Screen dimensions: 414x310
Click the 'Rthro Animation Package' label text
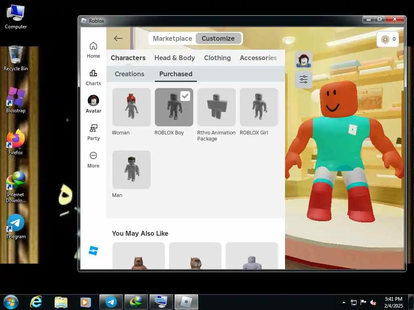click(216, 136)
